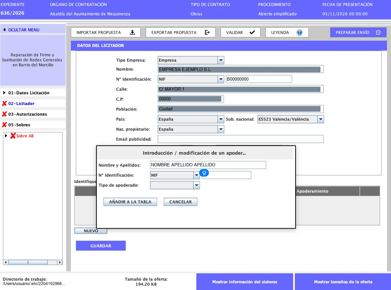Collapse the sidebar with the Ocultar Menu arrow
Image resolution: width=391 pixels, height=290 pixels.
(x=4, y=30)
